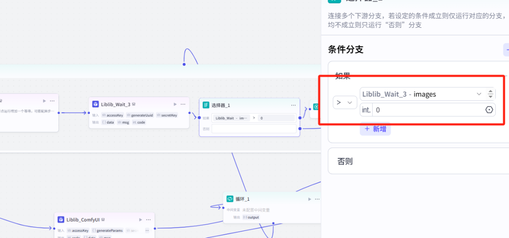
Task: Click the 新增 add-condition button
Action: 375,129
